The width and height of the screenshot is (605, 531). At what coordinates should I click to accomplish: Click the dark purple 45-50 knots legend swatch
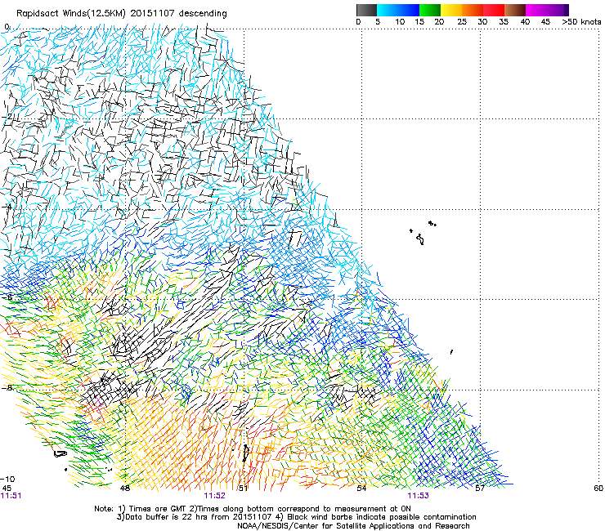558,10
